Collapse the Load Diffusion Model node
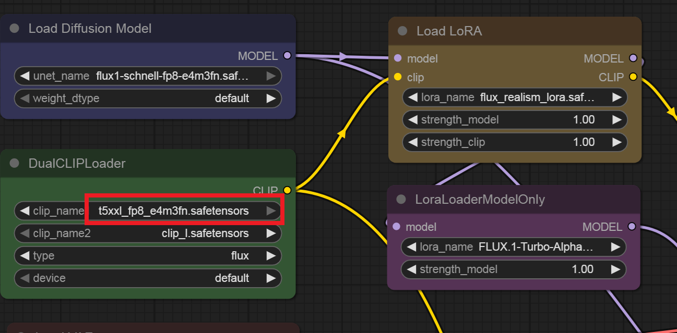The width and height of the screenshot is (677, 333). 15,28
